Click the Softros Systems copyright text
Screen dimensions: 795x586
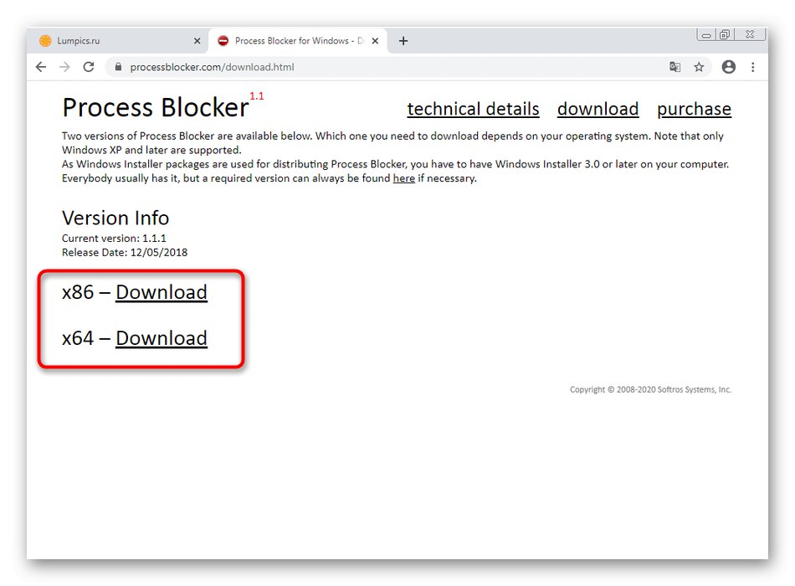[650, 389]
